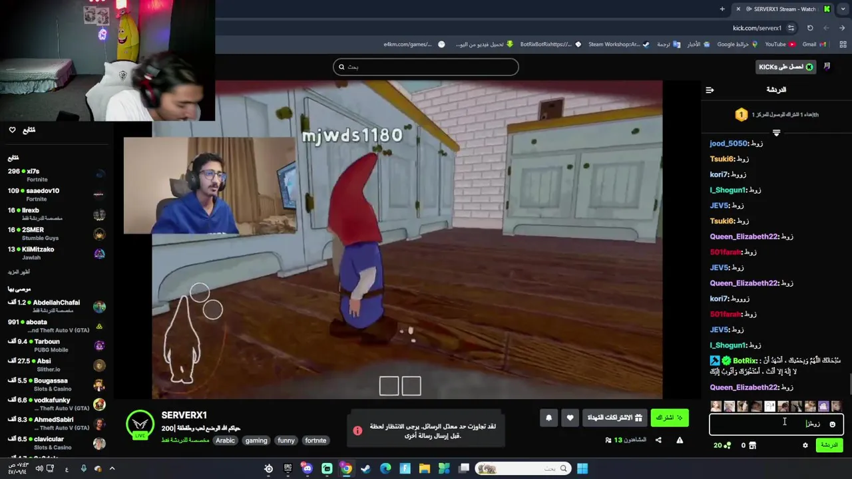The image size is (852, 479).
Task: Open AbdellahChafai recommended channel
Action: click(57, 306)
